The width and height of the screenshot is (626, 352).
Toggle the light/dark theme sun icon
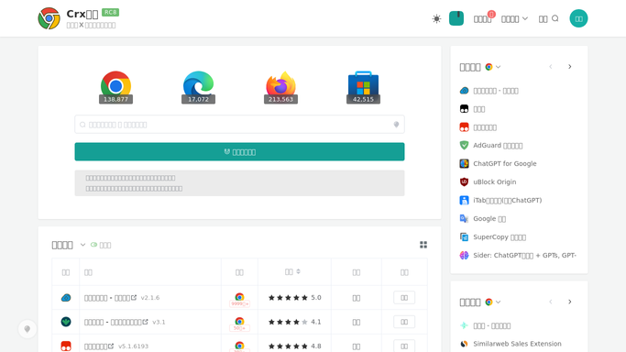(x=437, y=18)
